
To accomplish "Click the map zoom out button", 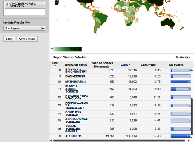I will 57,3.
